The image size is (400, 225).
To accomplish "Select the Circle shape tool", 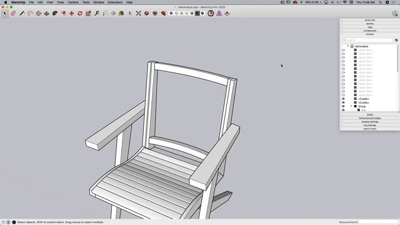I will click(x=39, y=13).
